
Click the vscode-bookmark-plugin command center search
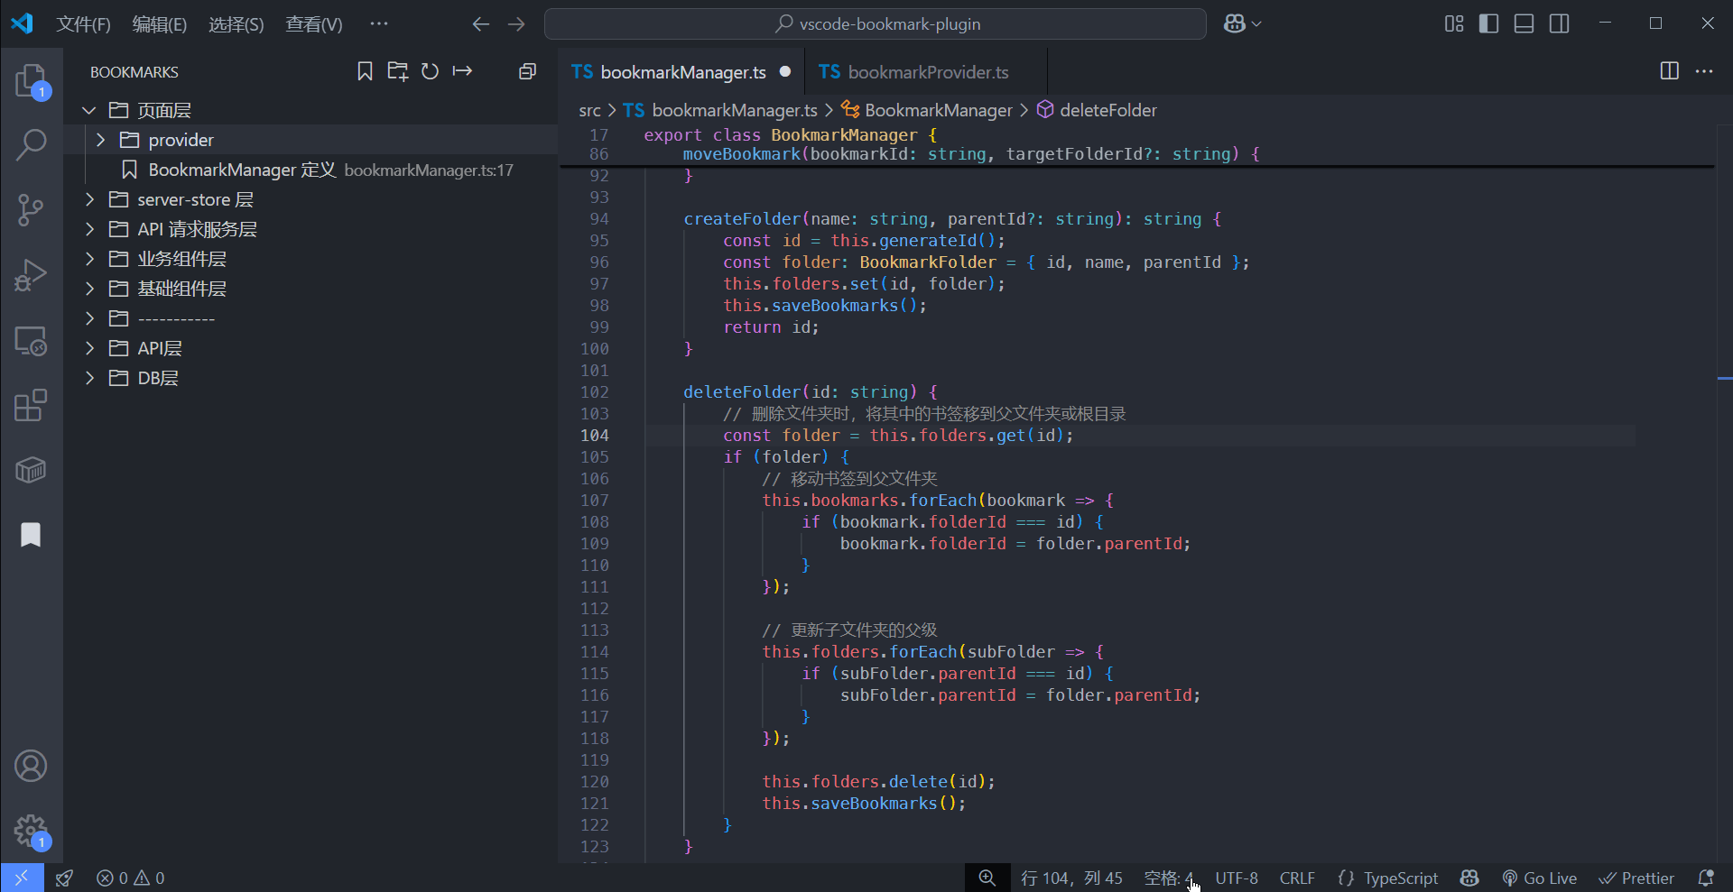[x=876, y=24]
